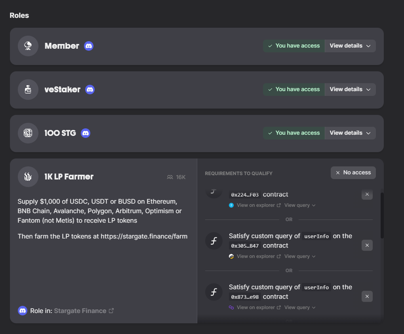404x334 pixels.
Task: Click the 0x224…F03 contract address tag
Action: (245, 195)
